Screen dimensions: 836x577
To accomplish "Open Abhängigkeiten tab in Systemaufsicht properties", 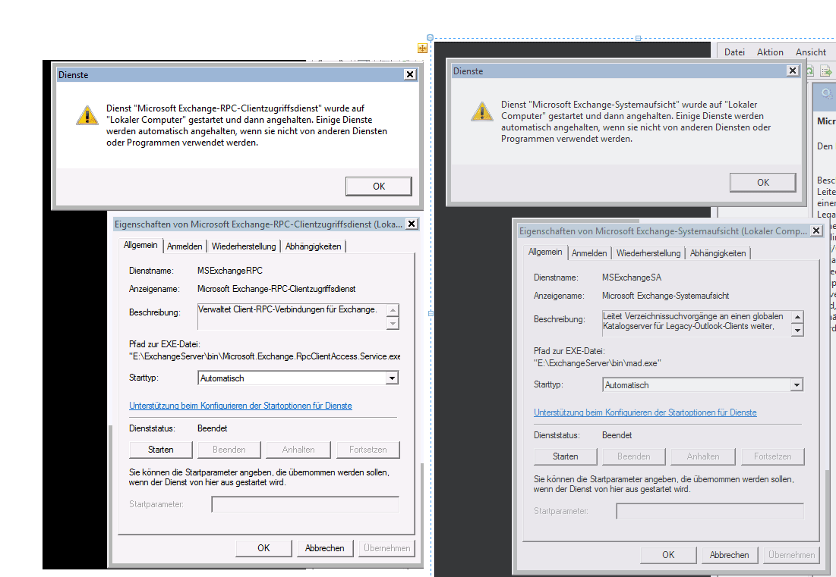I will tap(718, 253).
